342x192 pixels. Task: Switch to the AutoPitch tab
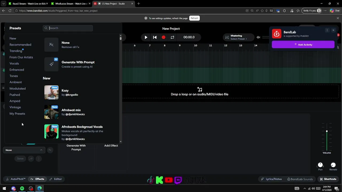point(15,179)
